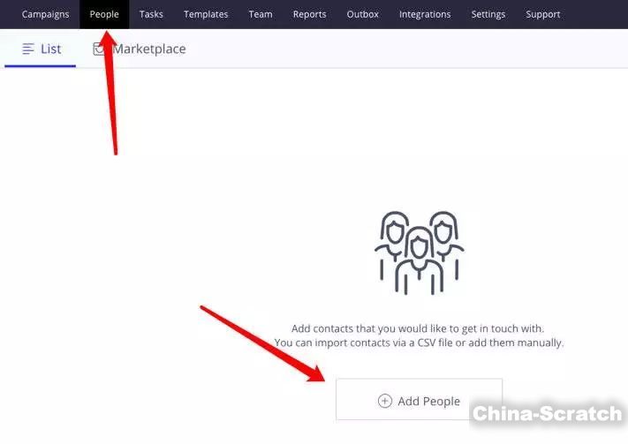The height and width of the screenshot is (444, 628).
Task: Click the 'import contacts via a CSV file' line
Action: coord(418,342)
